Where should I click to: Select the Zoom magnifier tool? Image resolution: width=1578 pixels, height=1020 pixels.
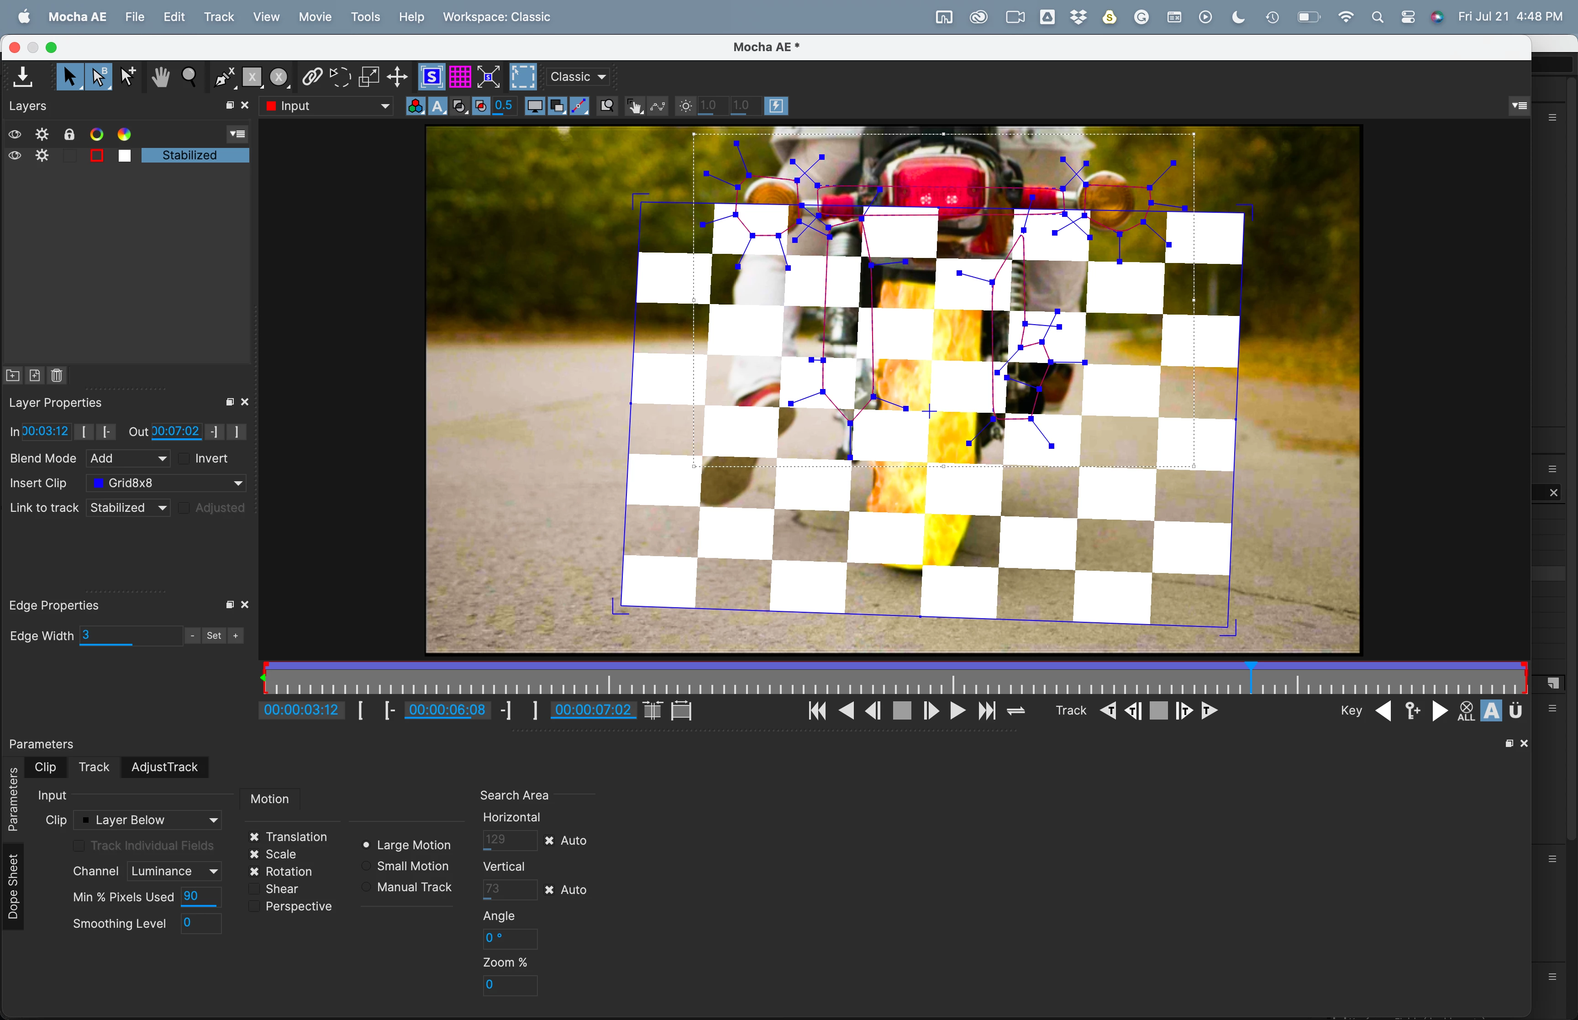point(189,77)
